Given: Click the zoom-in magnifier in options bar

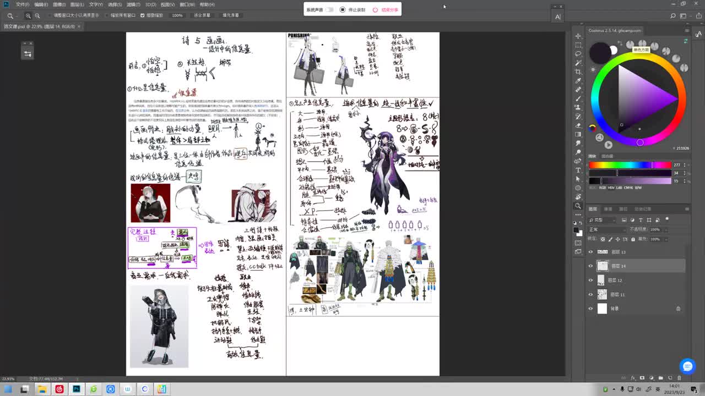Looking at the screenshot, I should coord(29,15).
